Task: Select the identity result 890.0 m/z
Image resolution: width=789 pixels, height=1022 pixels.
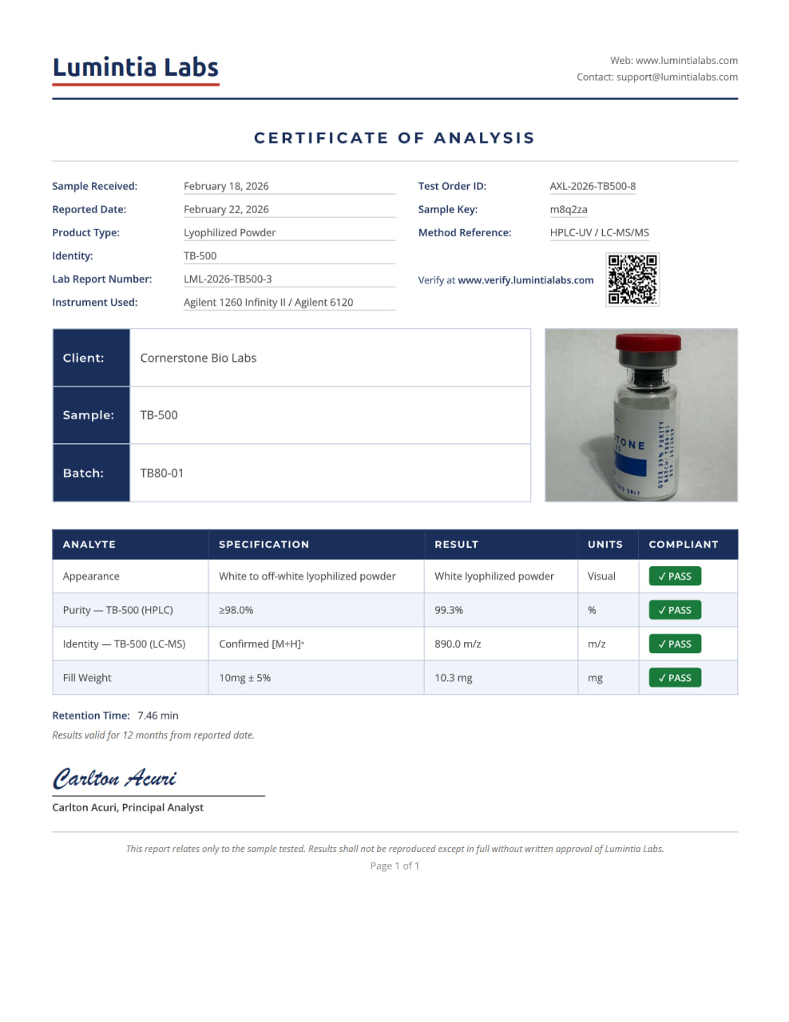Action: [458, 644]
